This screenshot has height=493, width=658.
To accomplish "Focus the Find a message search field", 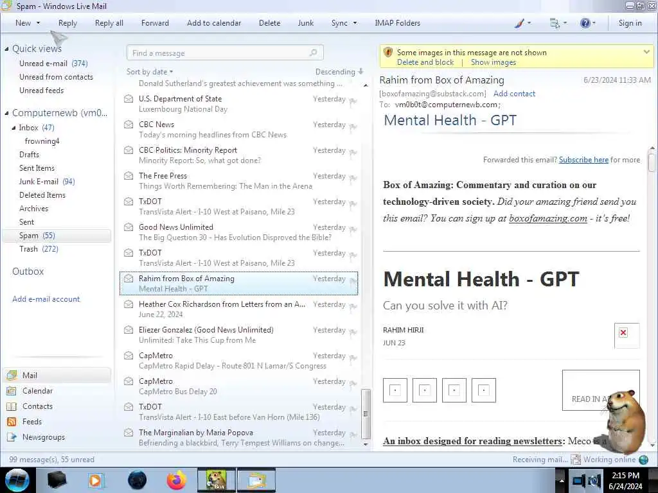I will click(225, 53).
